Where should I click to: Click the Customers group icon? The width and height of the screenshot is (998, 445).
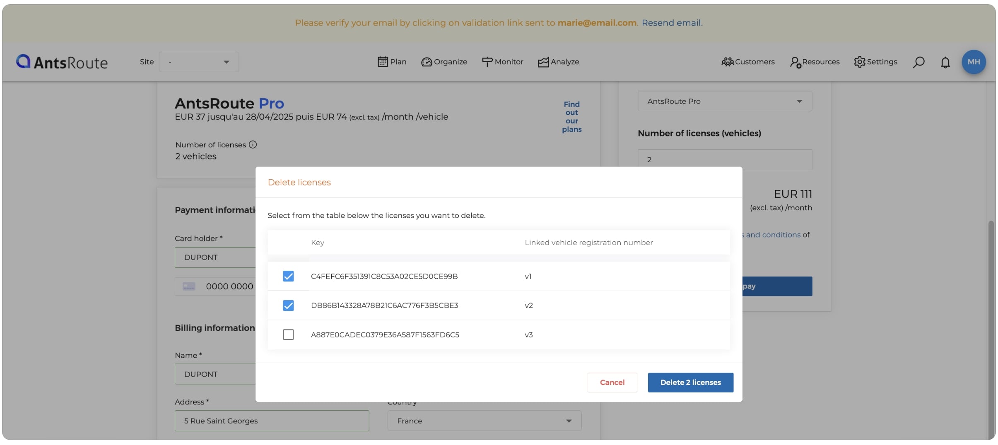[x=727, y=62]
